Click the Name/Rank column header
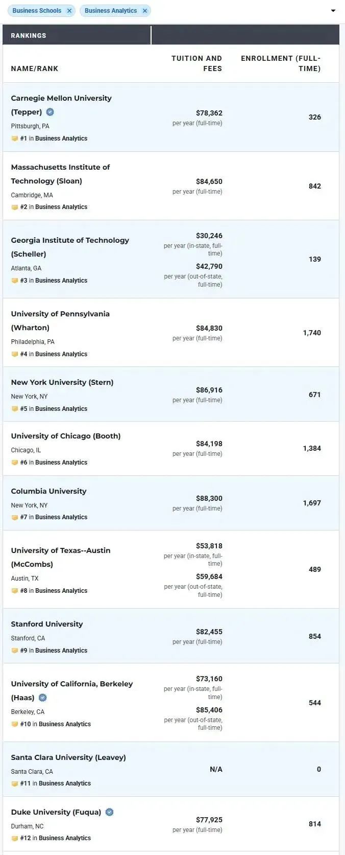Image resolution: width=345 pixels, height=855 pixels. (x=35, y=68)
